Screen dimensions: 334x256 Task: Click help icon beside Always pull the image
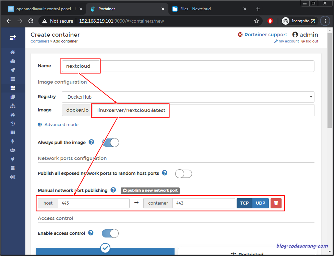91,142
